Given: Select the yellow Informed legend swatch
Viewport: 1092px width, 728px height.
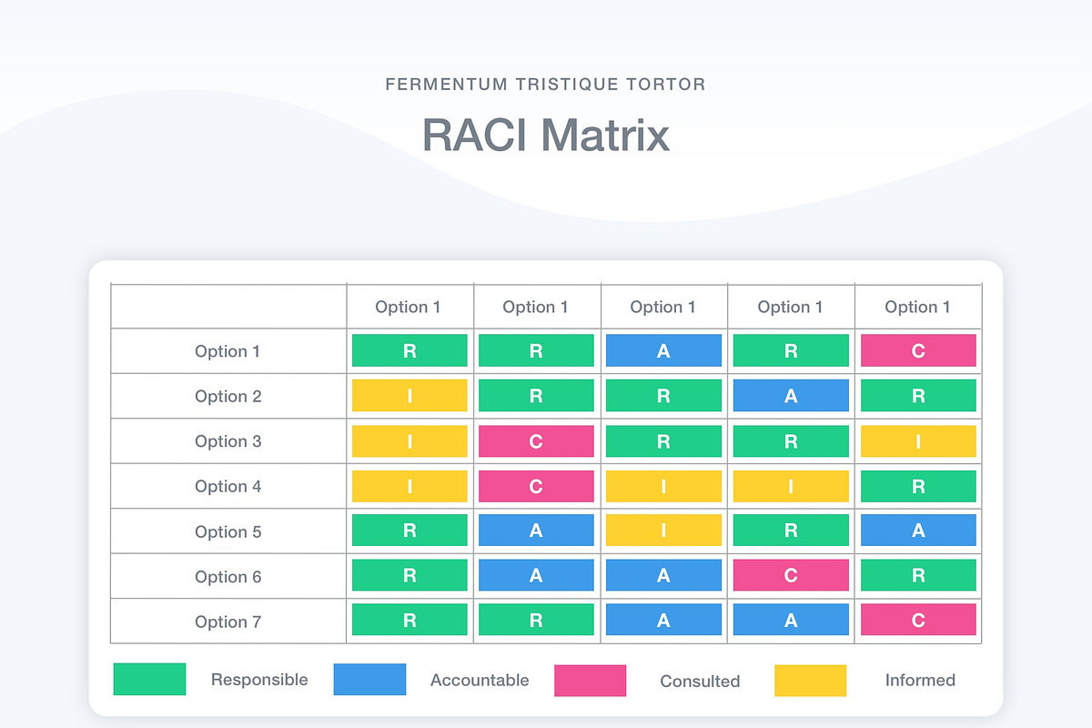Looking at the screenshot, I should [810, 680].
